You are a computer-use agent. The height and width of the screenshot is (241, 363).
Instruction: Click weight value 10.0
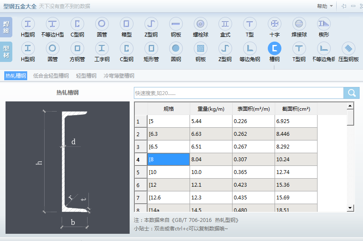[211, 172]
